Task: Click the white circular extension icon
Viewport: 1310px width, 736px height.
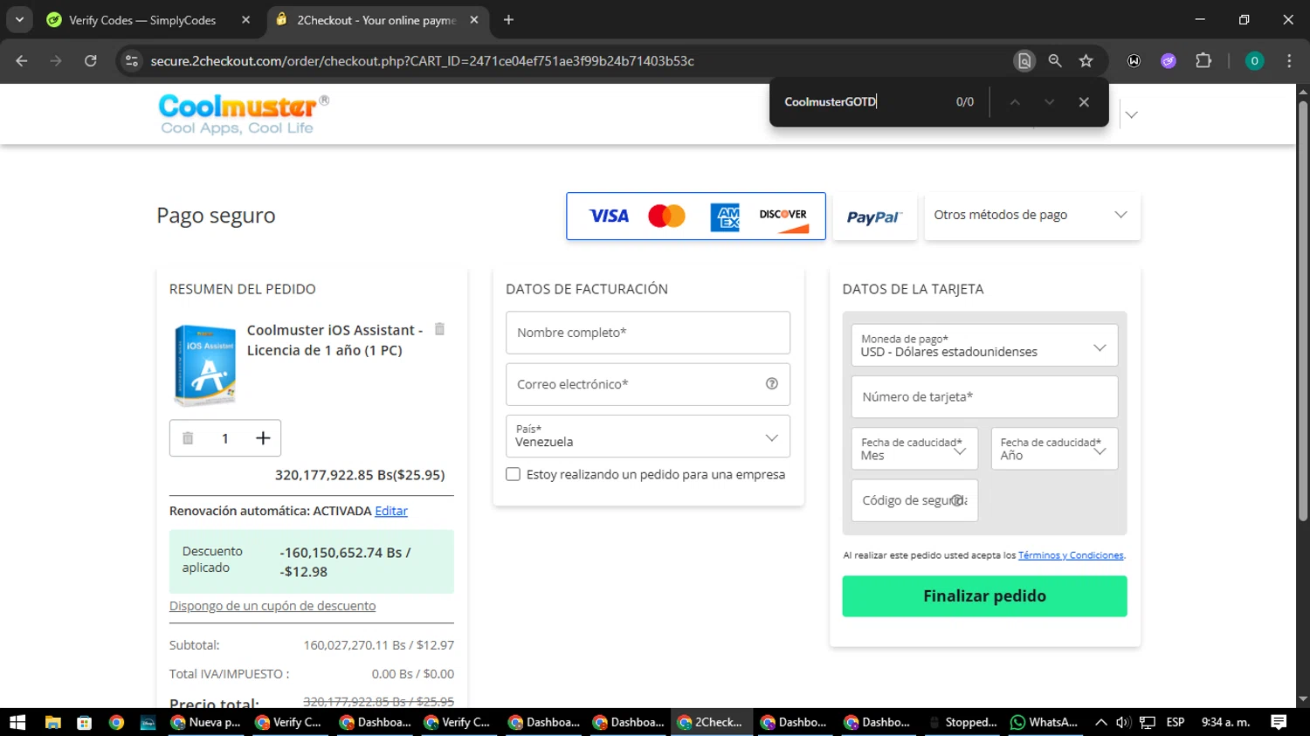Action: tap(1134, 61)
